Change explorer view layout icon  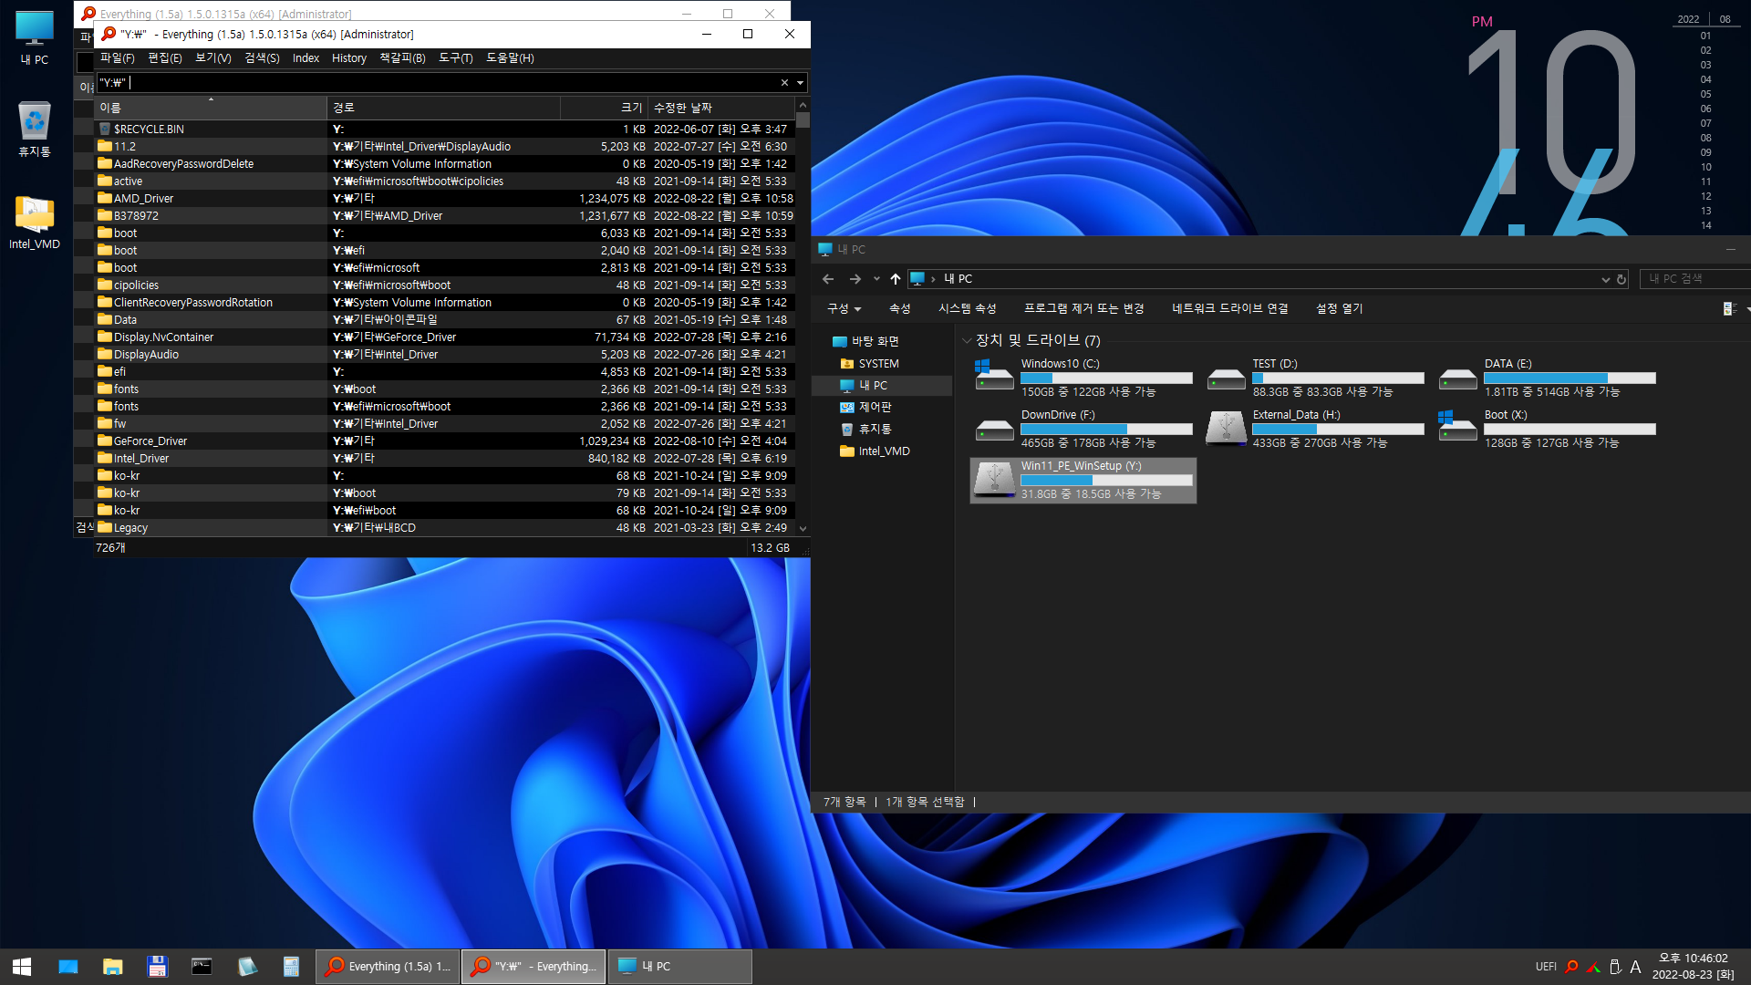click(1729, 309)
